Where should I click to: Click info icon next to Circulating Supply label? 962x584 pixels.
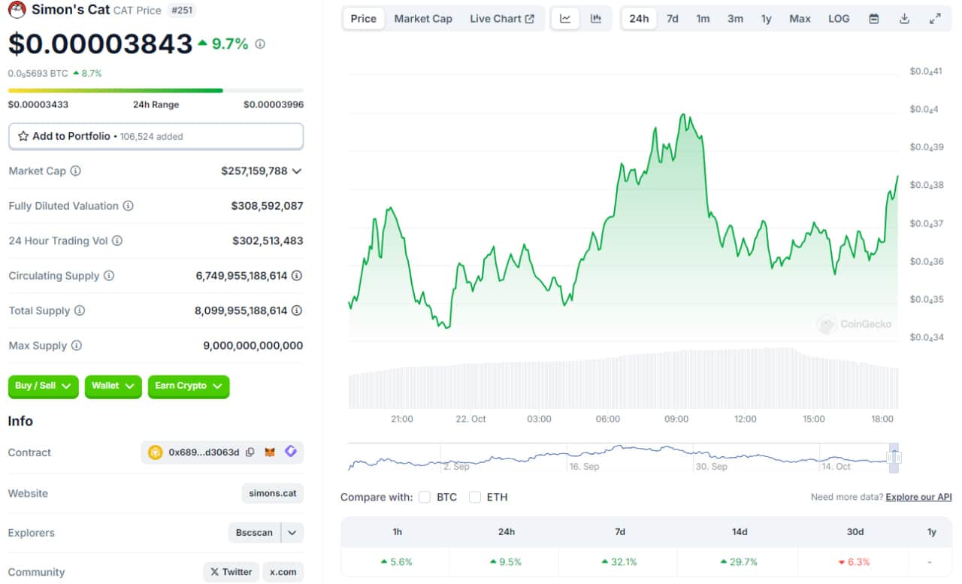click(109, 276)
